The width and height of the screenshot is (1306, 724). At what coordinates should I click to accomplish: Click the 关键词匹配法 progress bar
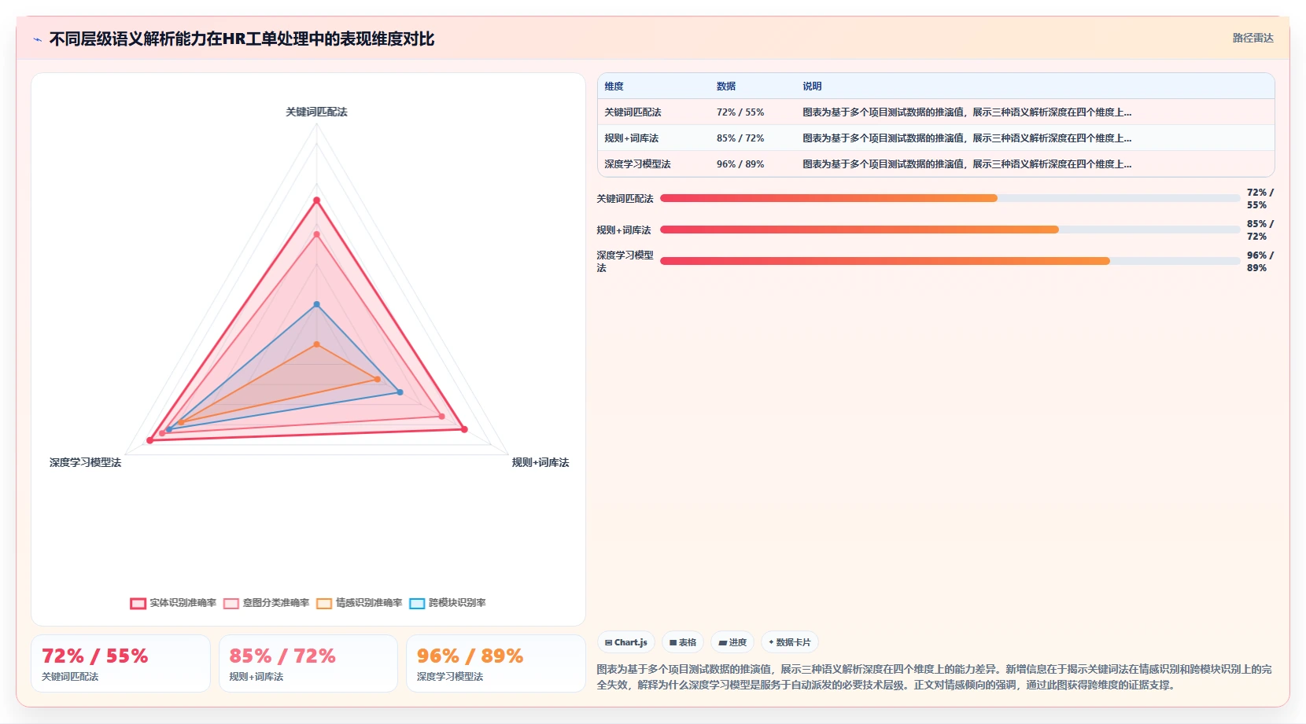950,198
